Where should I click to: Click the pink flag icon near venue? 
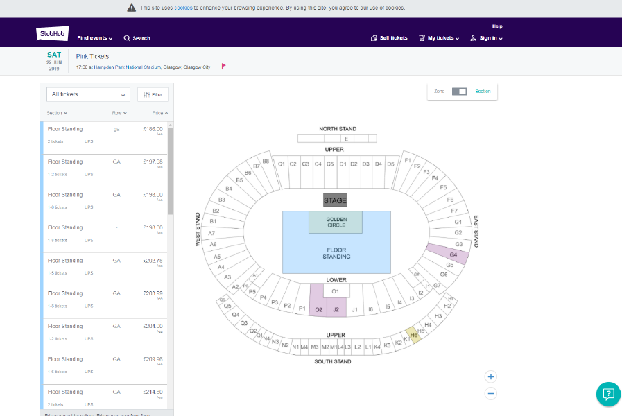click(223, 67)
